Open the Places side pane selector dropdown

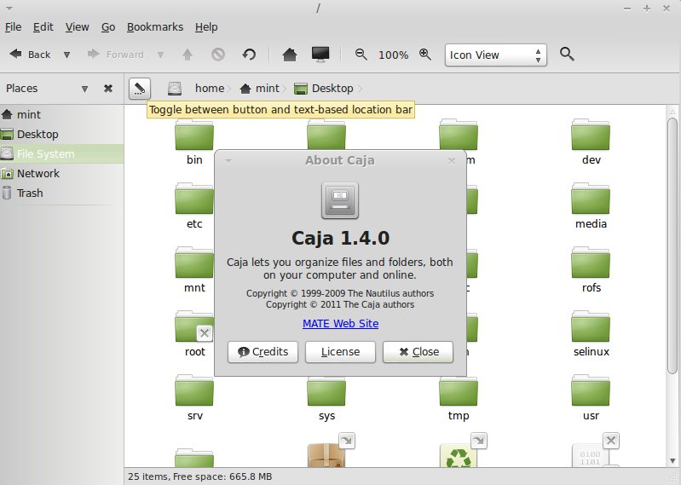84,88
